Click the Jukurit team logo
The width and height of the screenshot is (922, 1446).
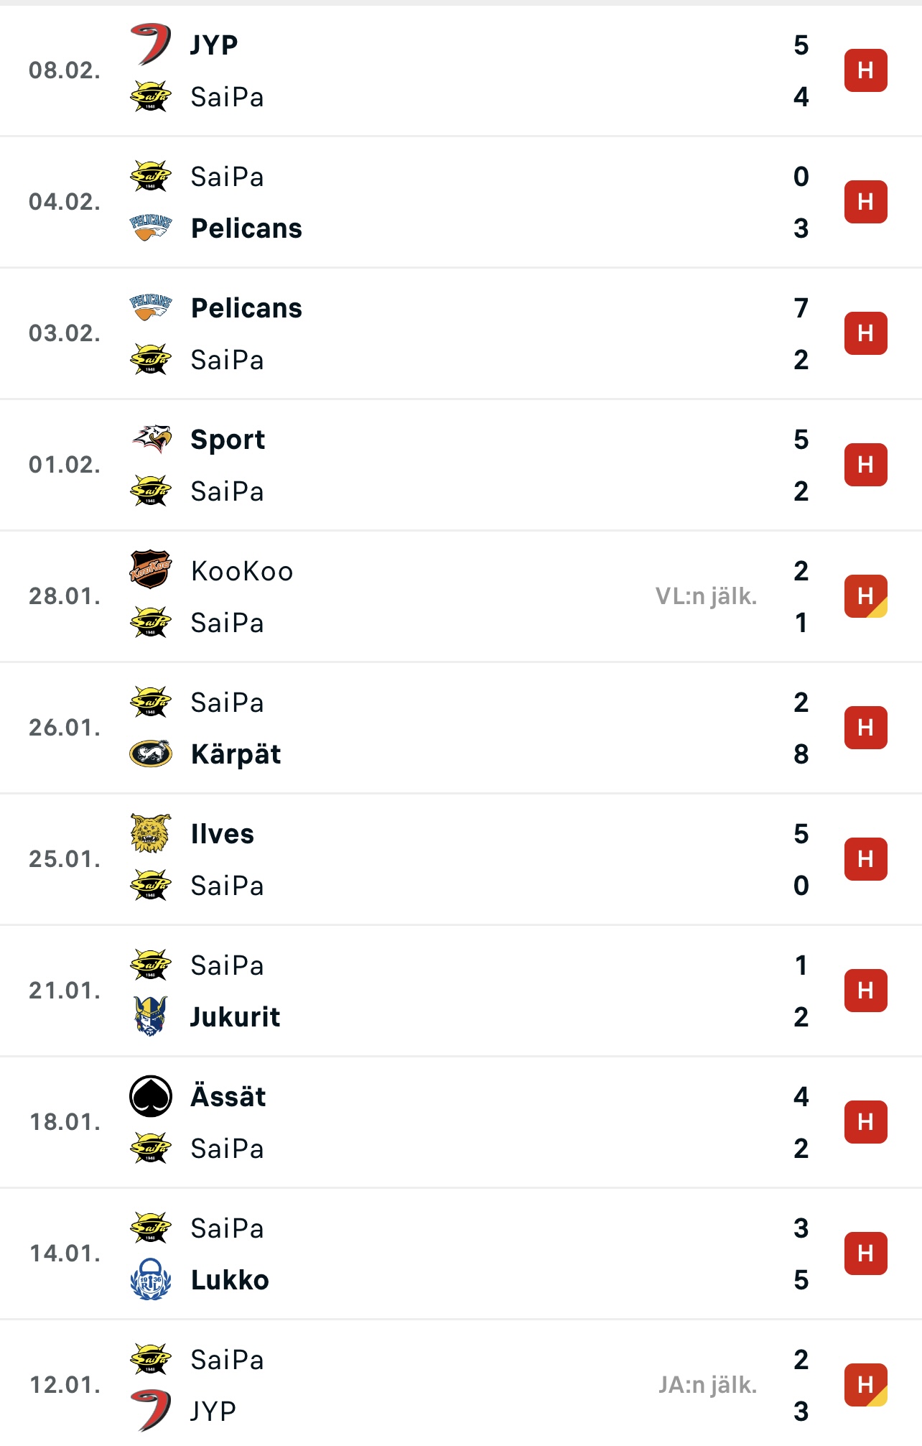pos(151,1016)
